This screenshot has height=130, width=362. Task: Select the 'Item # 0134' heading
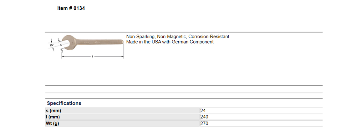coord(71,8)
